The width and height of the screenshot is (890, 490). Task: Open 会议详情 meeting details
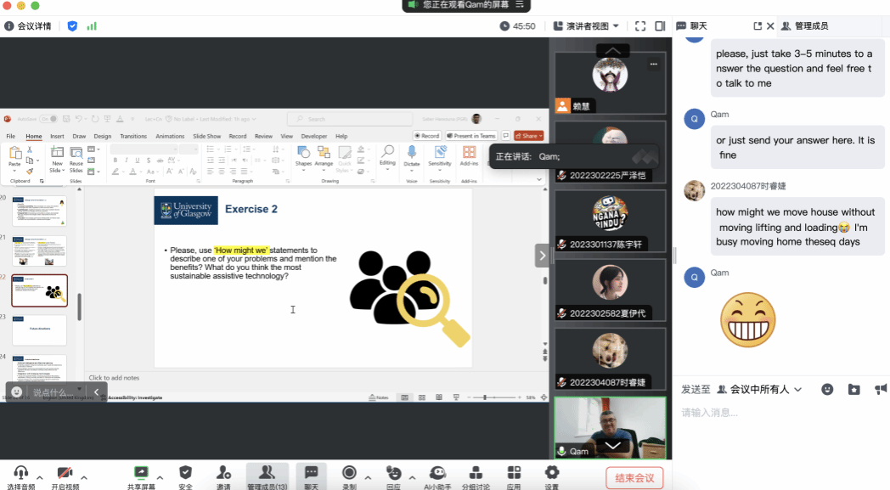(28, 26)
